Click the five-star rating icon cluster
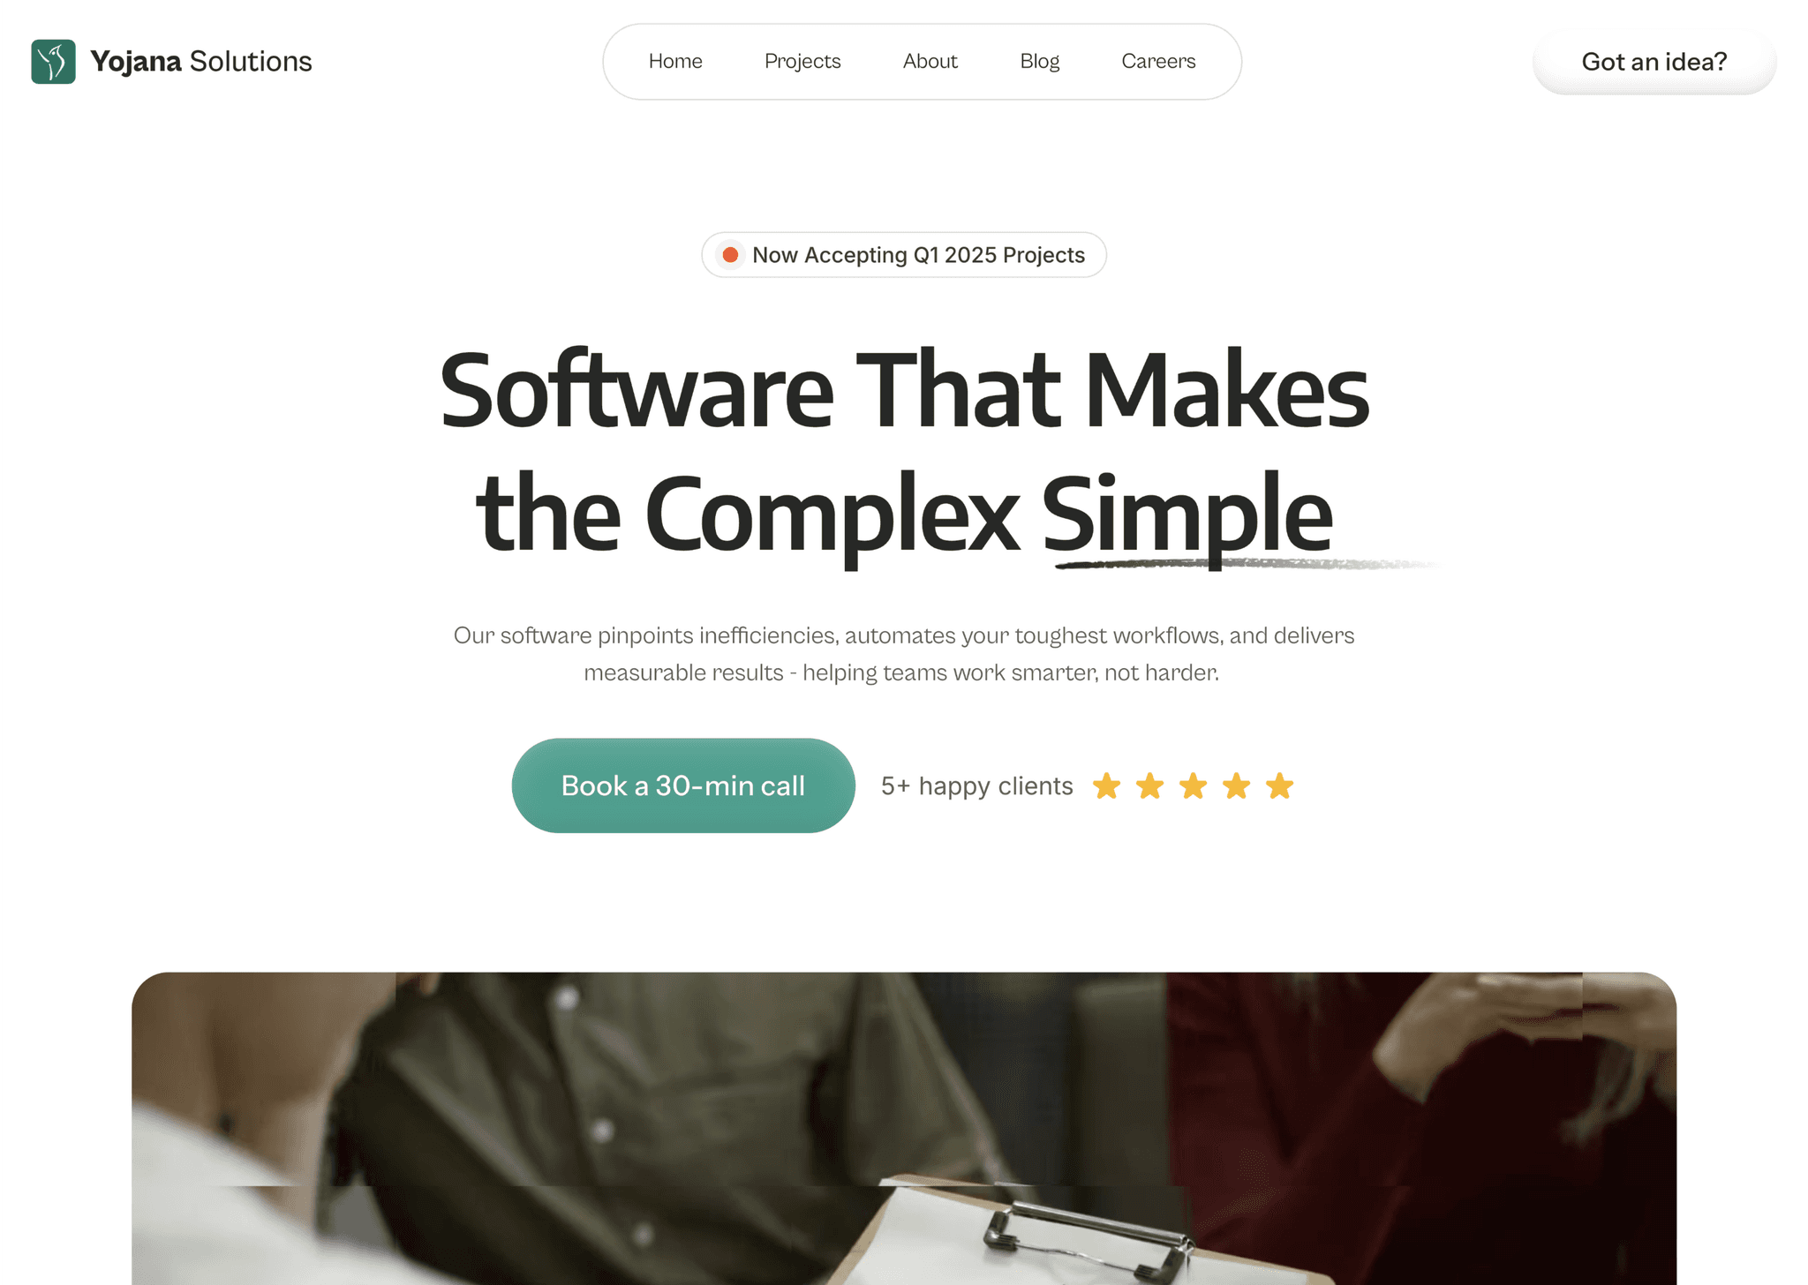Viewport: 1808px width, 1285px height. click(x=1194, y=785)
